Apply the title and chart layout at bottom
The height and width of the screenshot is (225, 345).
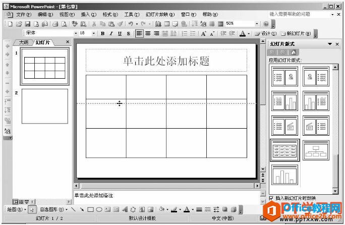284,175
